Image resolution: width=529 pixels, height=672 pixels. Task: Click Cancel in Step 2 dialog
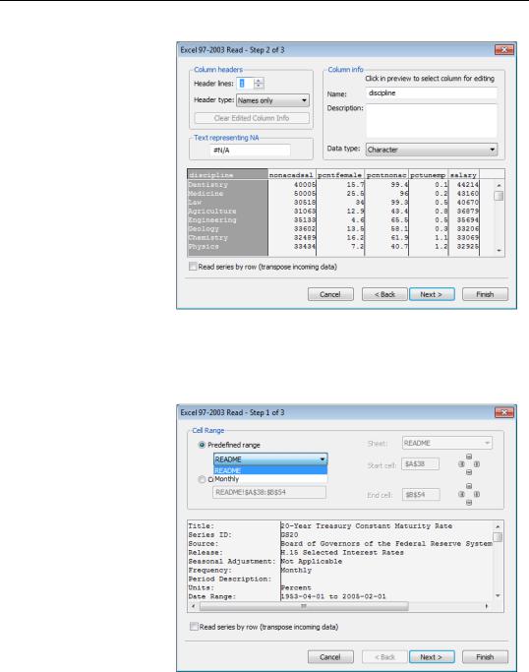330,294
